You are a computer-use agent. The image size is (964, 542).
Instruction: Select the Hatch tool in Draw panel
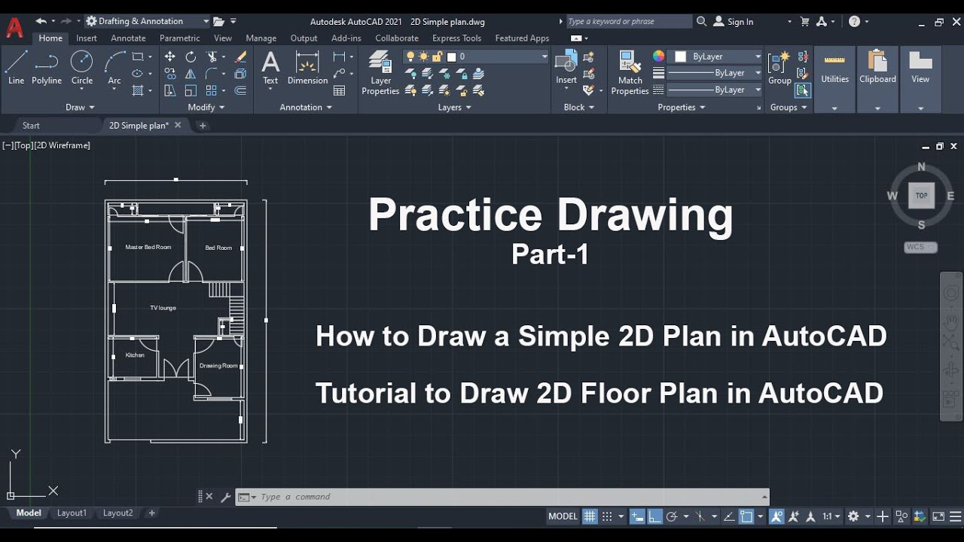point(138,90)
